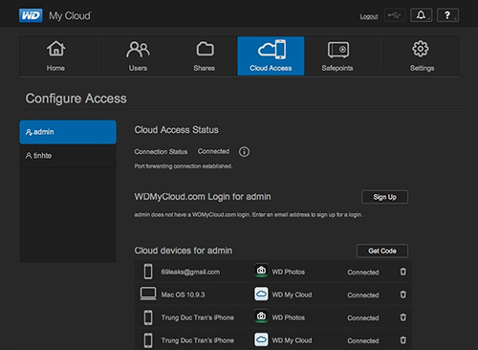Open the Users tab
The height and width of the screenshot is (350, 478).
coord(138,55)
